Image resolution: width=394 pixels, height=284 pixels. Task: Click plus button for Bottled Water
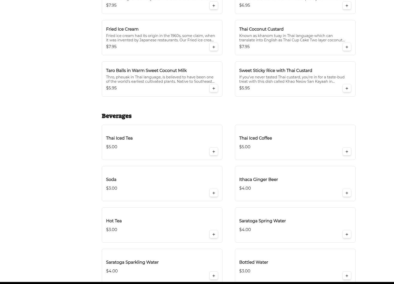pyautogui.click(x=347, y=276)
